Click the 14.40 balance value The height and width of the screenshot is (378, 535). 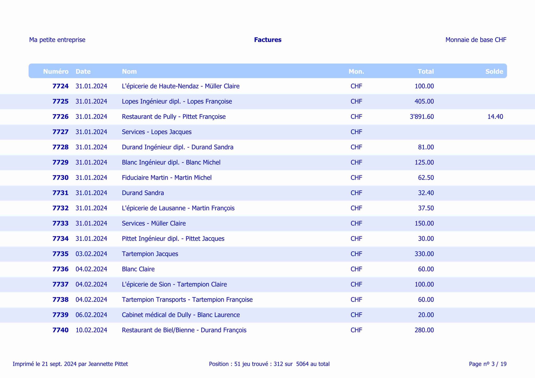495,117
